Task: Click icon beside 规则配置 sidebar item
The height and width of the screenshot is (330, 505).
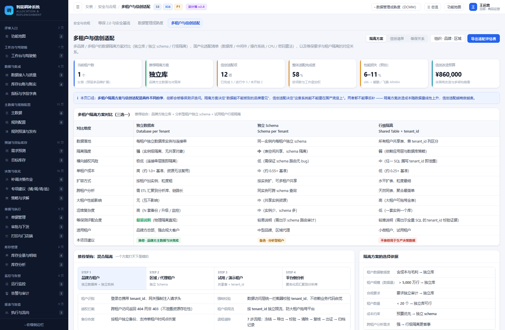Action: (x=7, y=123)
